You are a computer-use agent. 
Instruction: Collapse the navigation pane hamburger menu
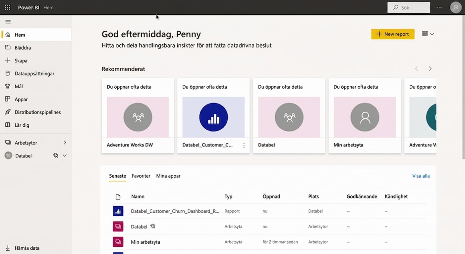(x=8, y=22)
